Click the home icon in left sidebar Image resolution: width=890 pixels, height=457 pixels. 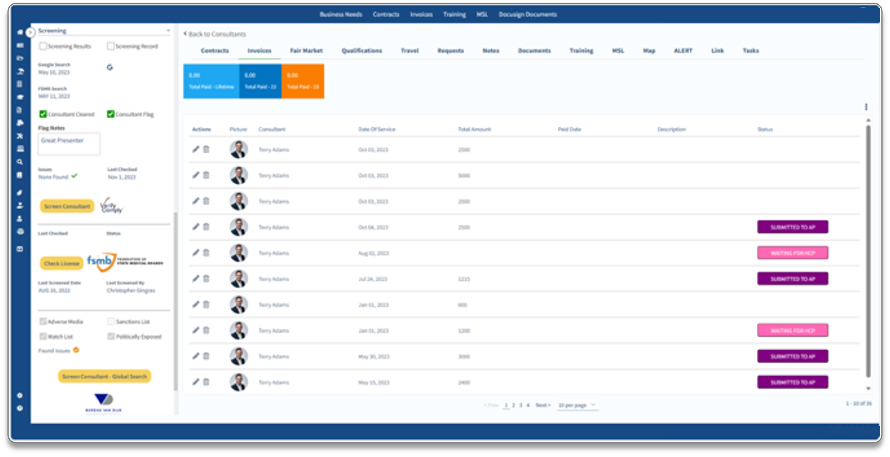tap(20, 32)
